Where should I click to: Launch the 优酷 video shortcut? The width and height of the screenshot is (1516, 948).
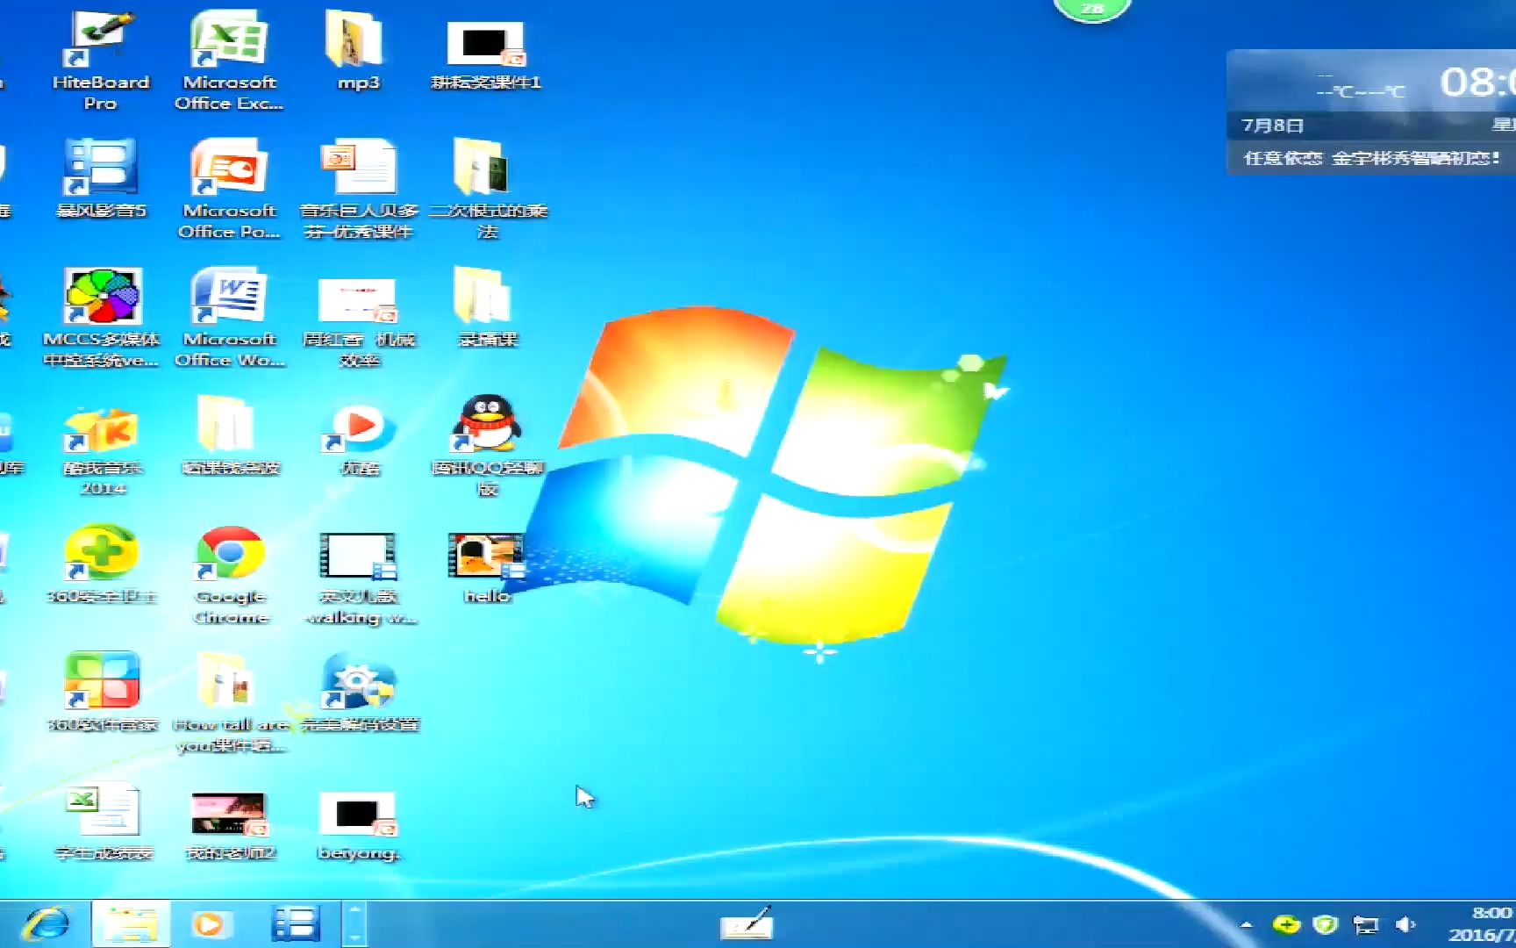pos(359,439)
